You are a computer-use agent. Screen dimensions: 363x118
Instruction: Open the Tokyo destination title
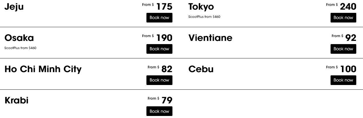(x=201, y=7)
